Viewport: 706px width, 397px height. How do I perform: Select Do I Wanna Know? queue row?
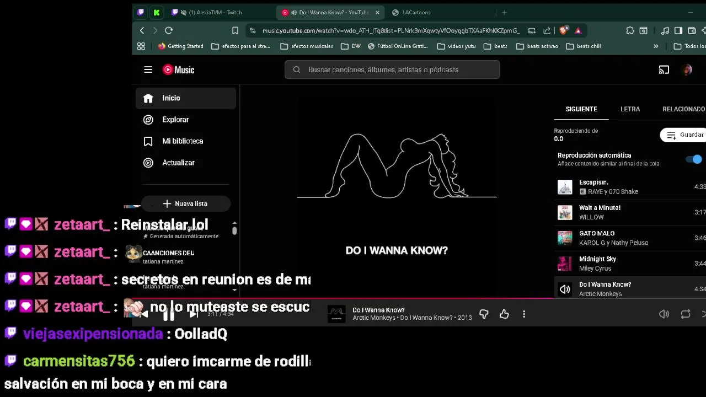pos(630,289)
